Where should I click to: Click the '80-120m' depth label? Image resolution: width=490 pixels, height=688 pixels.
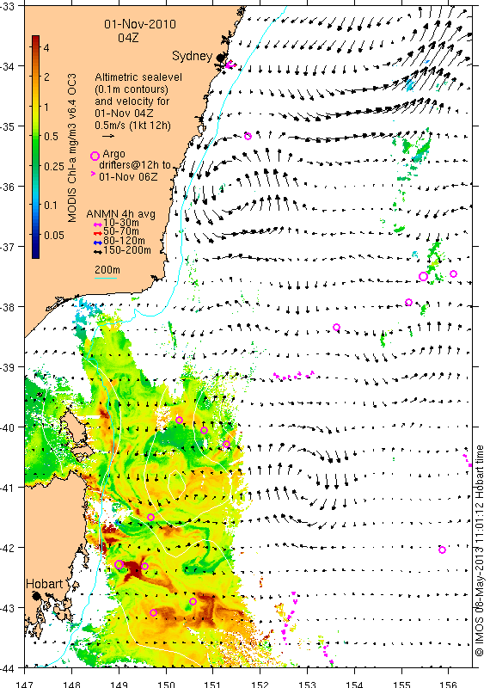tap(124, 241)
